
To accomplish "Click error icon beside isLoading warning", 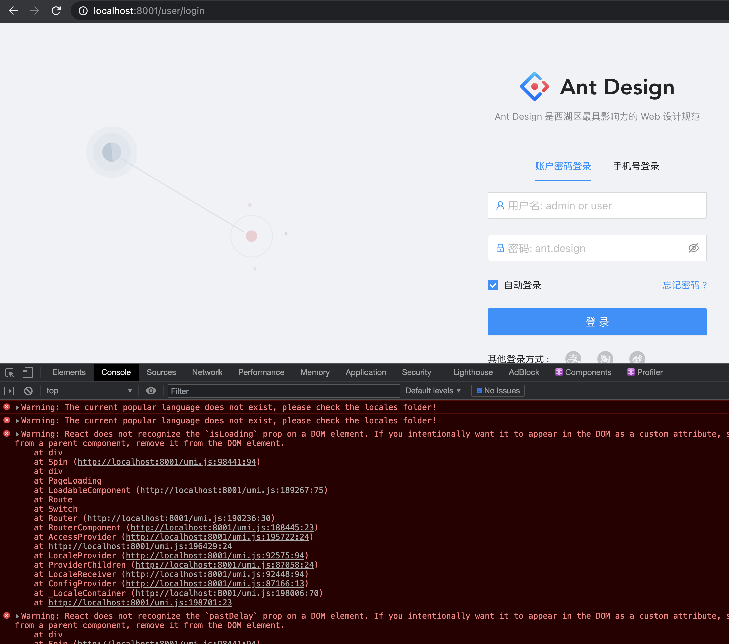I will click(7, 434).
